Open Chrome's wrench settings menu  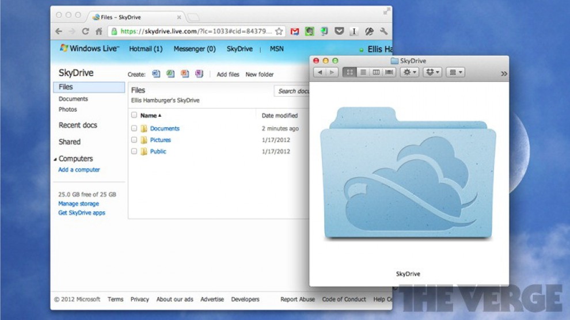[x=384, y=32]
